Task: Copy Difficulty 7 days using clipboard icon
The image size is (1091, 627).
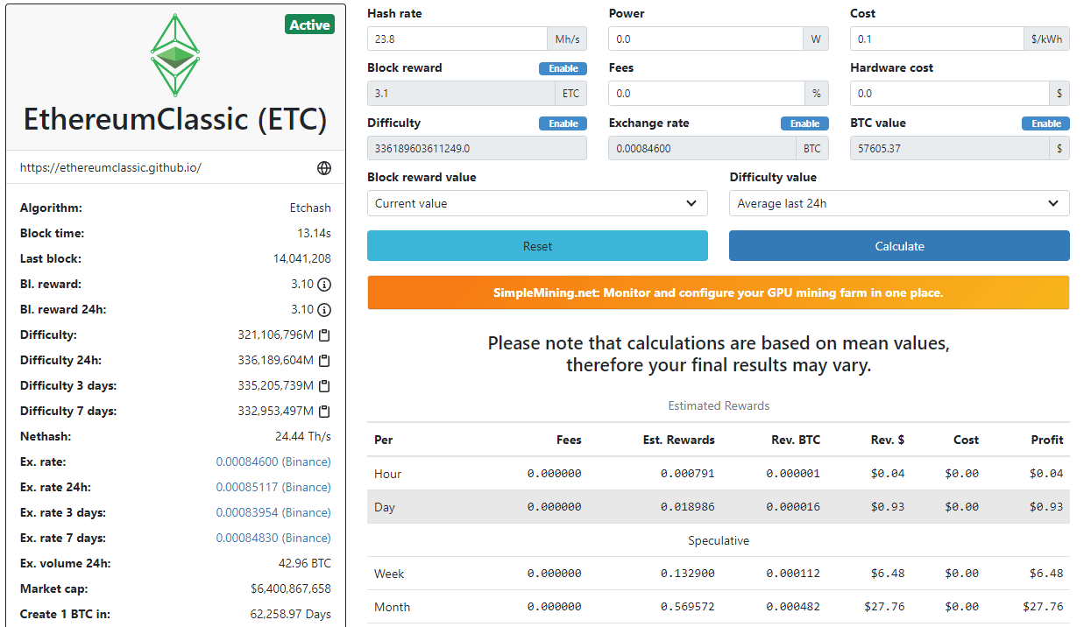Action: [x=324, y=412]
